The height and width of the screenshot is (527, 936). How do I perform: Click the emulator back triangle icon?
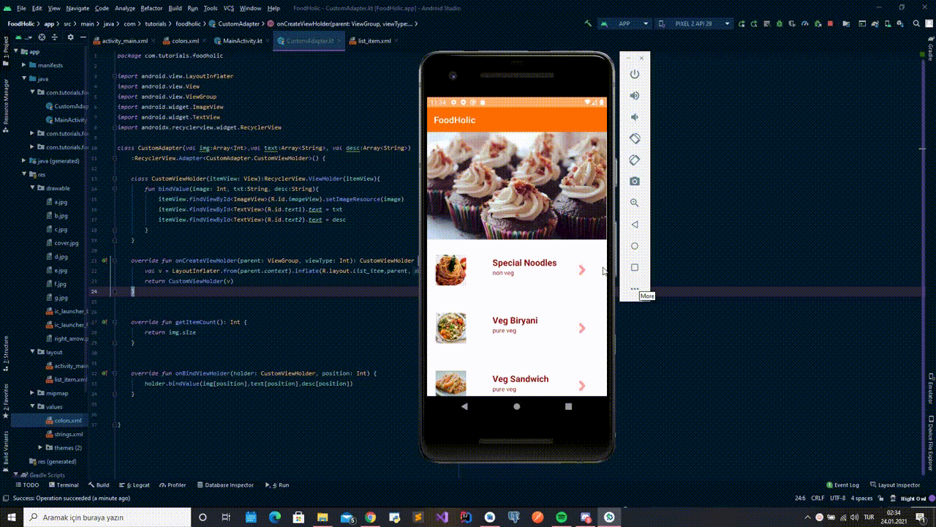(635, 225)
